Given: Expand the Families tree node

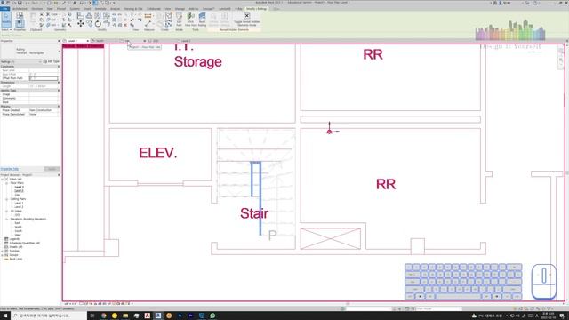Looking at the screenshot, I should click(3, 251).
